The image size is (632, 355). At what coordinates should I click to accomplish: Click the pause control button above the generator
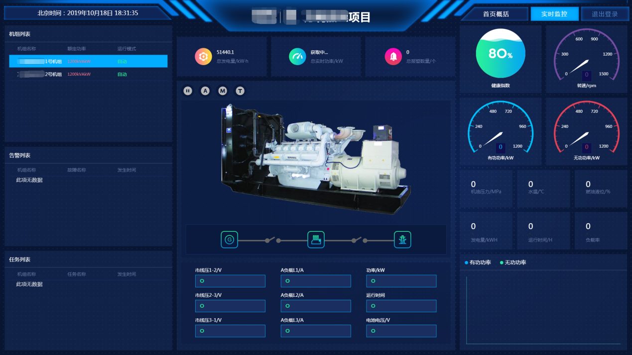point(188,90)
